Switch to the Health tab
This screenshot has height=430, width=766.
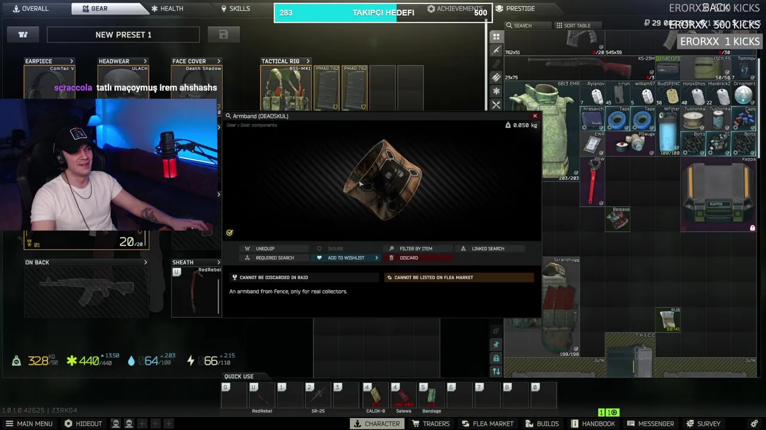point(168,8)
